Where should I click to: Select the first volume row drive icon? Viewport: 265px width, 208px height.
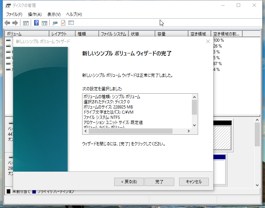point(8,40)
